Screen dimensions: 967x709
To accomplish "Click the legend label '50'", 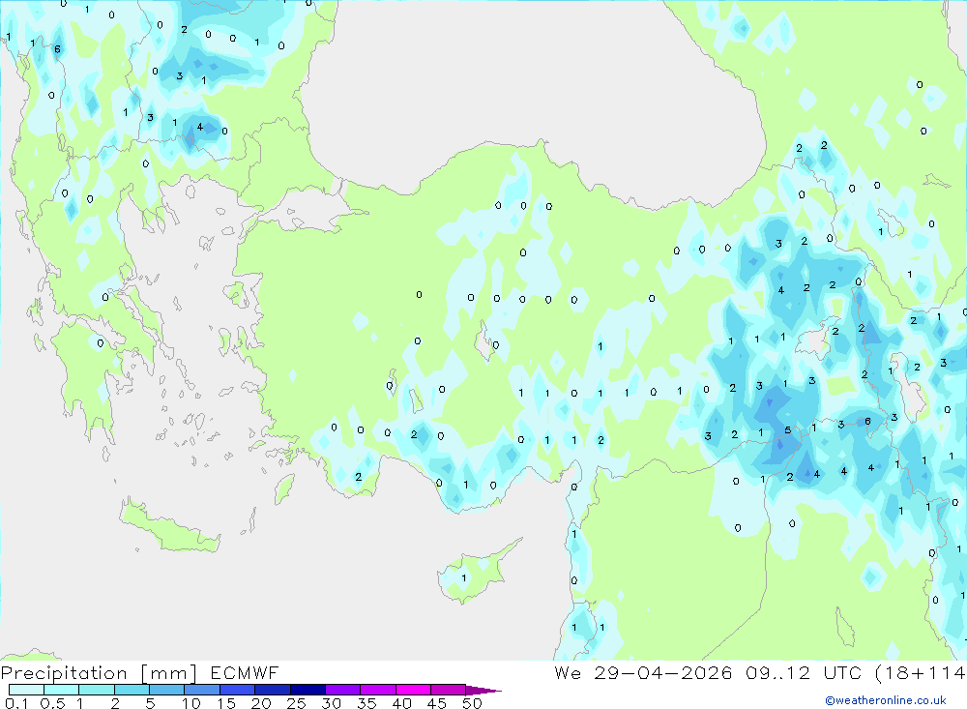I will pyautogui.click(x=473, y=703).
